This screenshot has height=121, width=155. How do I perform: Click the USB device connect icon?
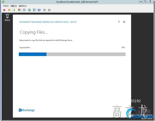pos(49,10)
